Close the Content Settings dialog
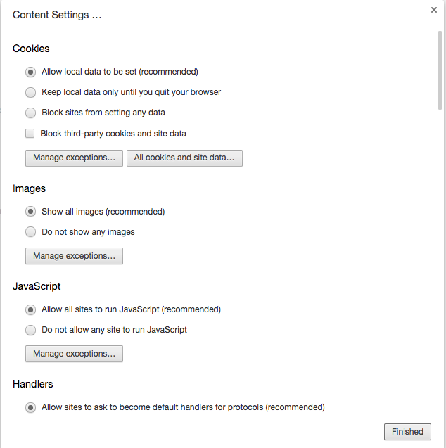The image size is (446, 448). [x=434, y=10]
